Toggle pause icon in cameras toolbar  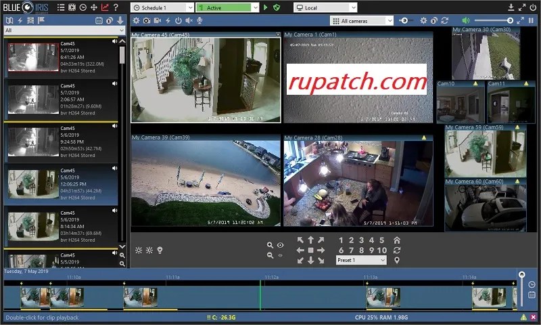pos(531,21)
